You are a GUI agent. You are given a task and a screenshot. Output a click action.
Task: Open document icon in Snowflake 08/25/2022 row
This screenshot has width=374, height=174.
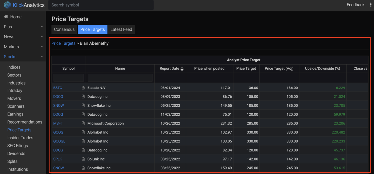click(83, 168)
